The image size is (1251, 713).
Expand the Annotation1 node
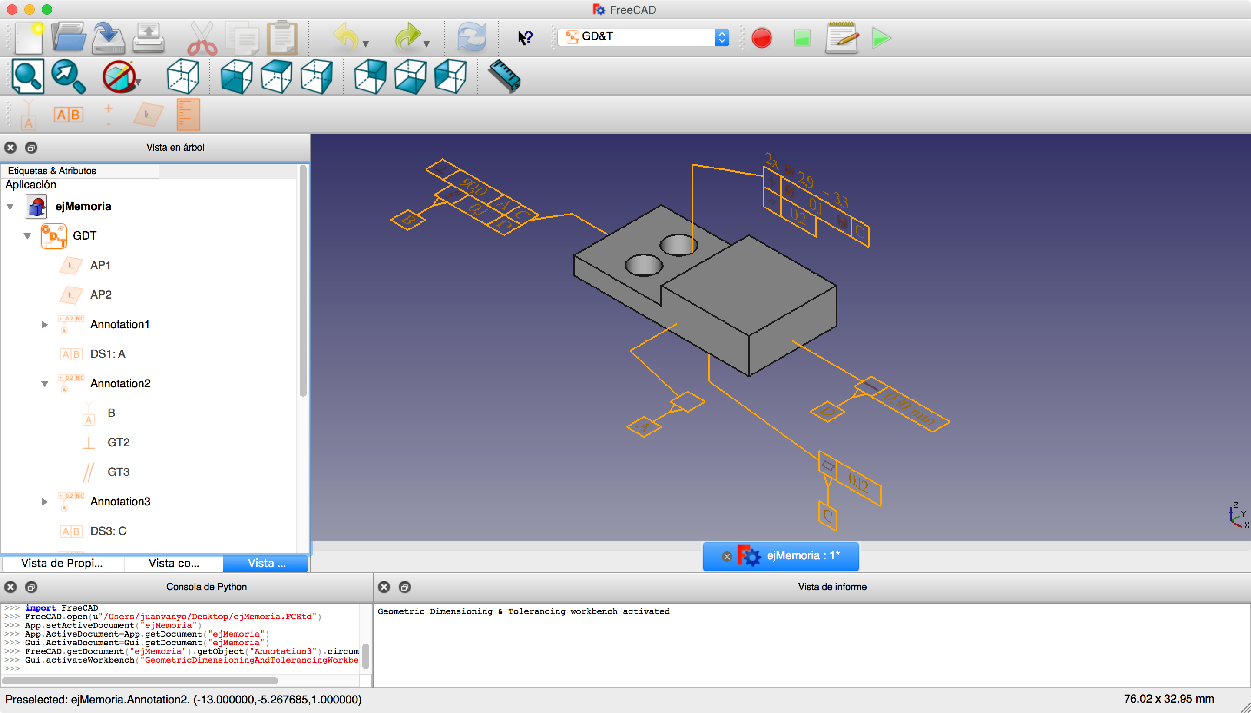click(x=45, y=325)
